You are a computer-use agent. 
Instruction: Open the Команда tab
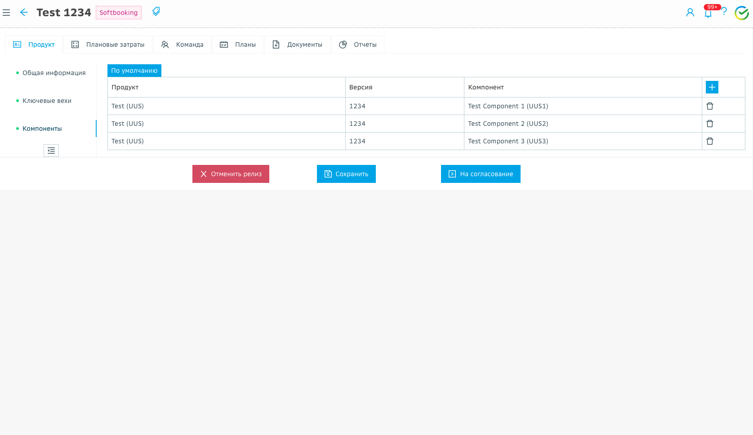[183, 44]
